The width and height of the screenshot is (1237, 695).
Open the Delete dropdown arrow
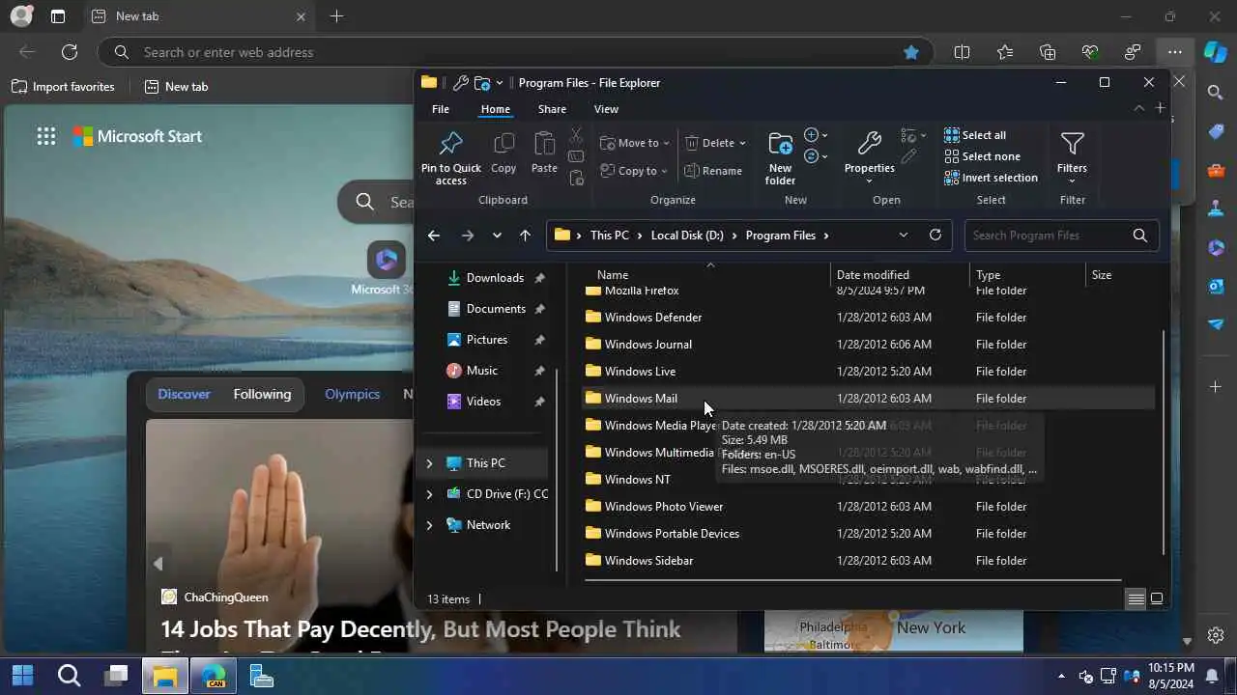742,143
